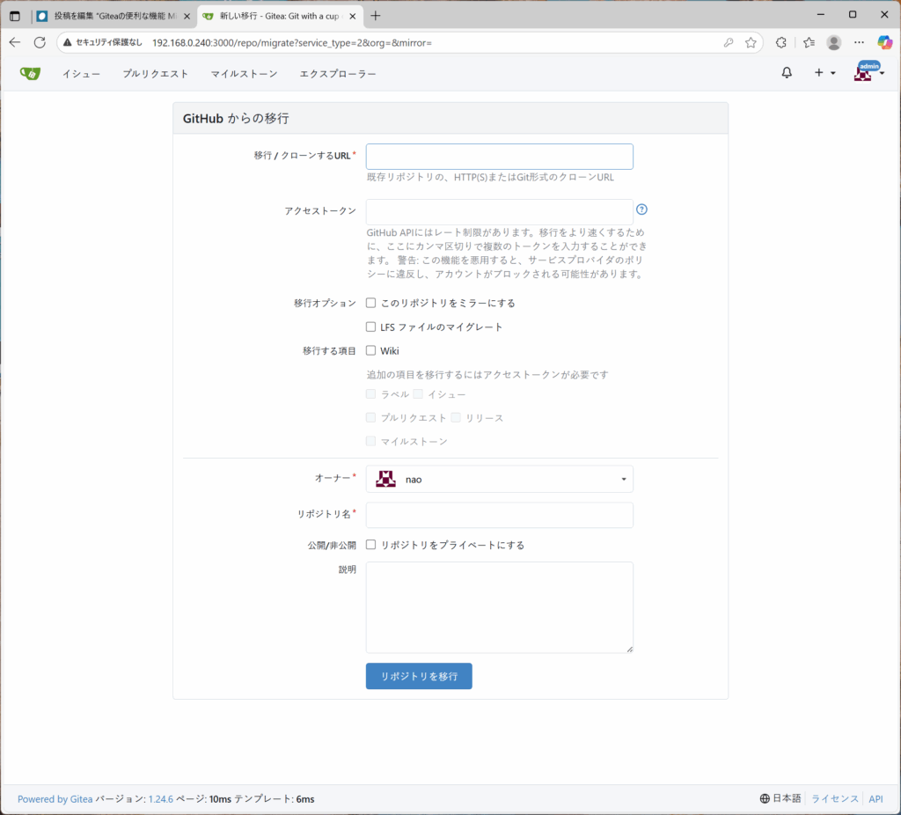Focus the リポジトリ名 input field
The width and height of the screenshot is (901, 815).
tap(499, 515)
